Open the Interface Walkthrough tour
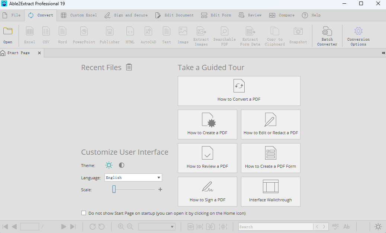 click(x=270, y=191)
